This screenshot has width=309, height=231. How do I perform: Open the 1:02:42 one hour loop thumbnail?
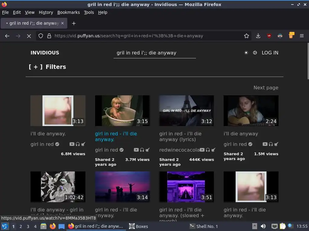tap(58, 187)
